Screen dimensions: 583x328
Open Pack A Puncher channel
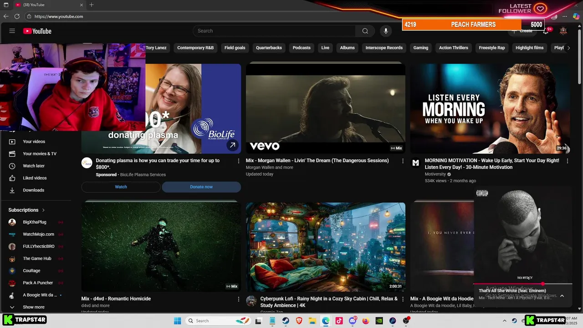point(39,283)
